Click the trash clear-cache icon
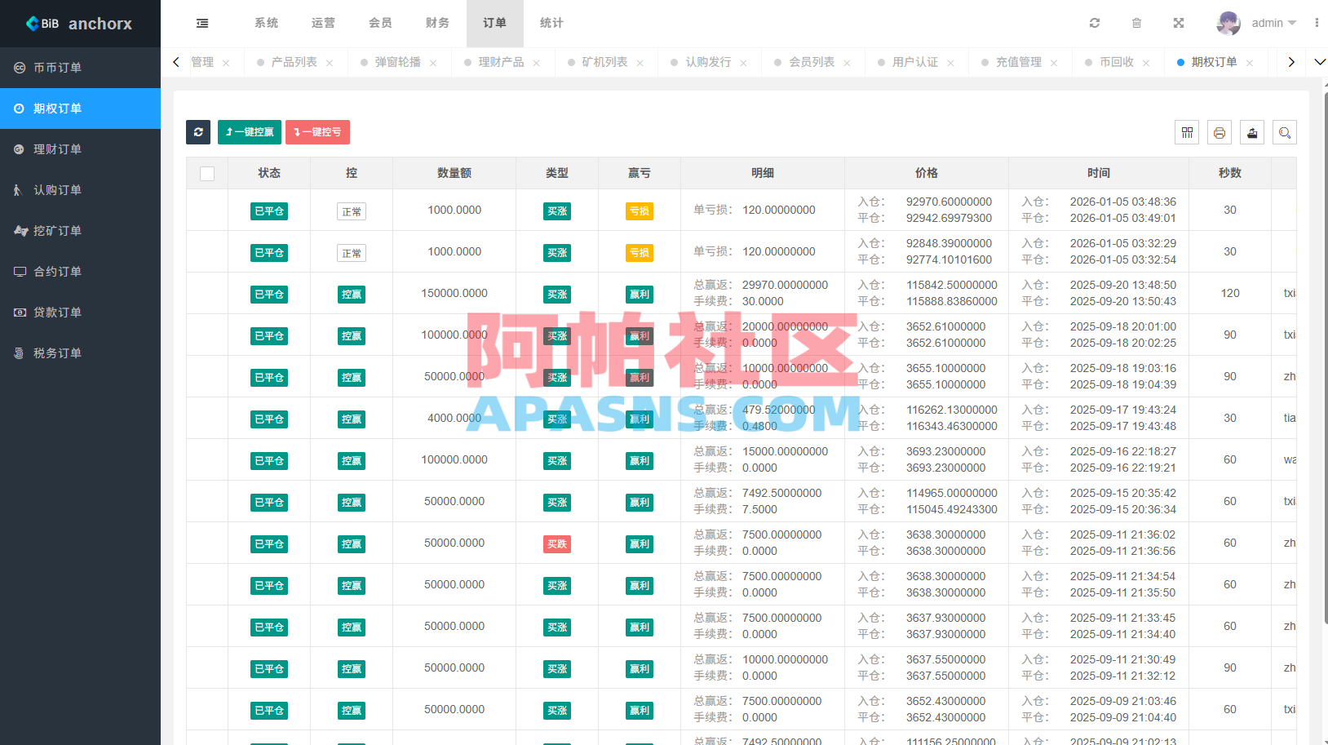 click(1136, 23)
